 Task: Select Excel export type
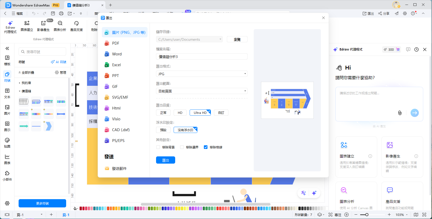tap(125, 65)
